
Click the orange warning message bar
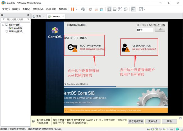click(x=116, y=110)
